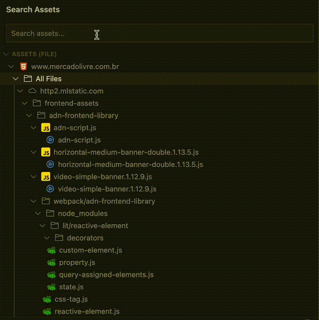This screenshot has width=319, height=320.
Task: Click the green icon of custom-element.js
Action: coord(51,250)
